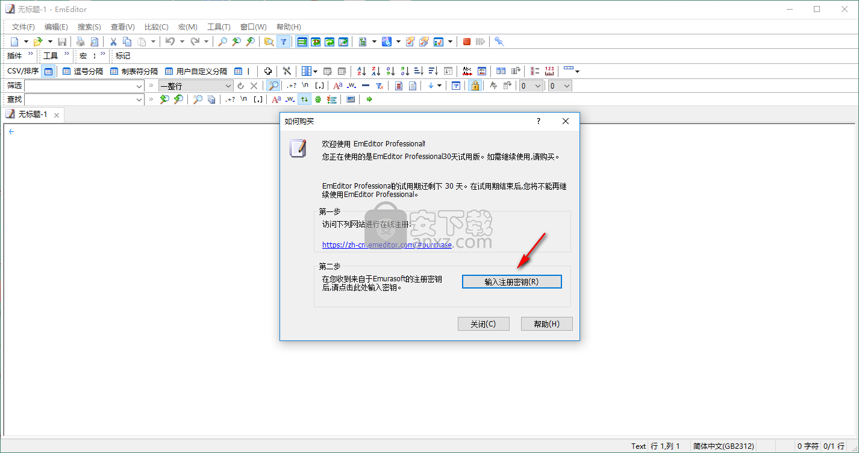
Task: Expand the Redo history dropdown arrow
Action: tap(207, 42)
